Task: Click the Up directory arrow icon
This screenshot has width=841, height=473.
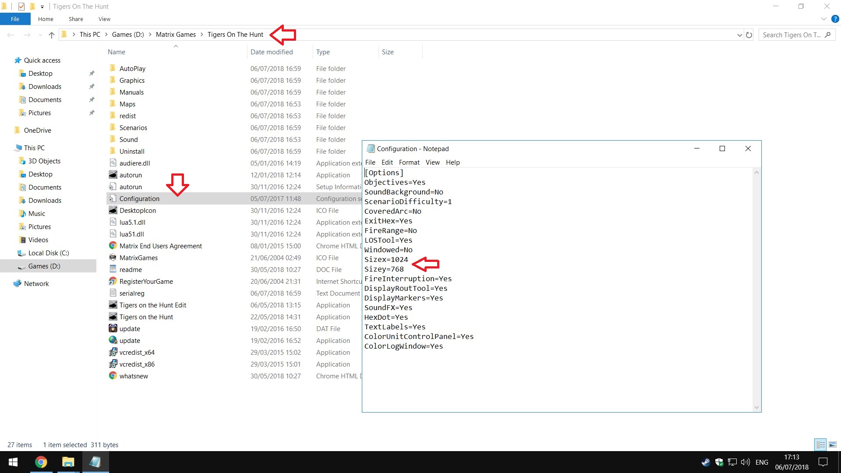Action: (x=52, y=35)
